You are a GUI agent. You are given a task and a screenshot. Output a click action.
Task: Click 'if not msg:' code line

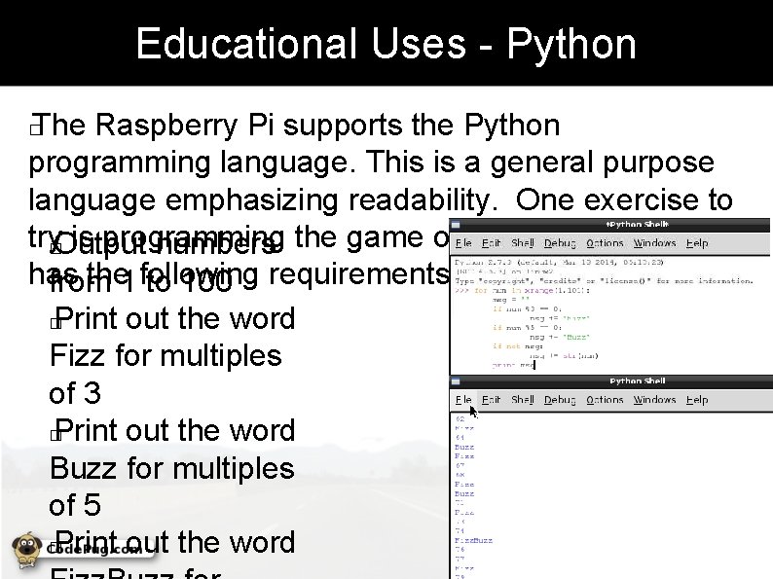tap(517, 346)
